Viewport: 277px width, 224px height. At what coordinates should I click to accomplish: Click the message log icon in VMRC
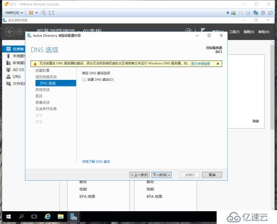pyautogui.click(x=270, y=13)
